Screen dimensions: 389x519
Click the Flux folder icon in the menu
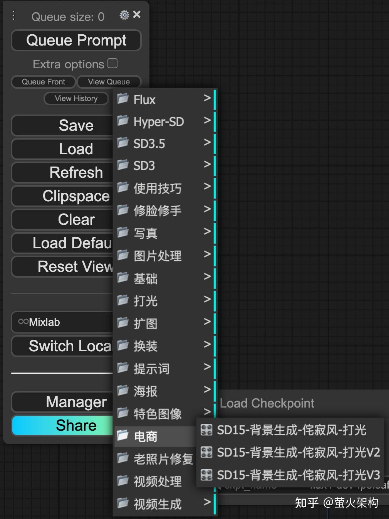[122, 99]
